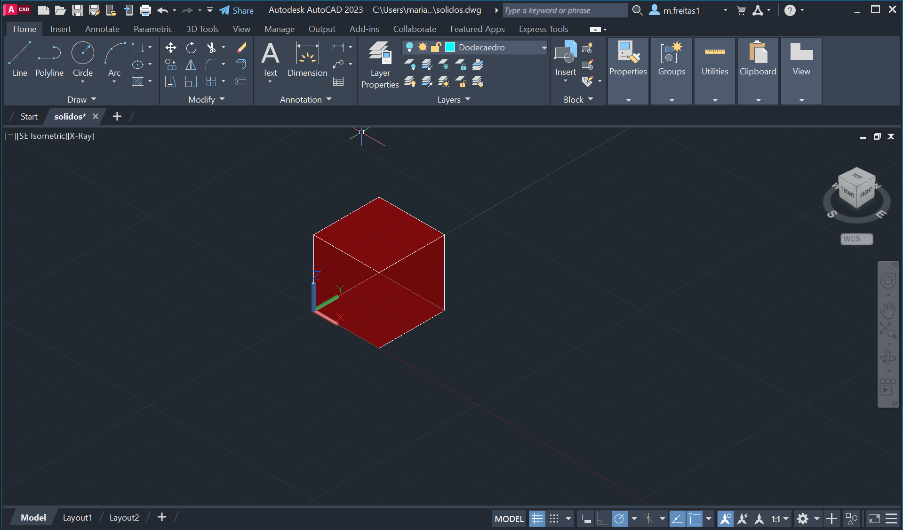Expand the Modify panel
Viewport: 903px width, 530px height.
click(206, 99)
